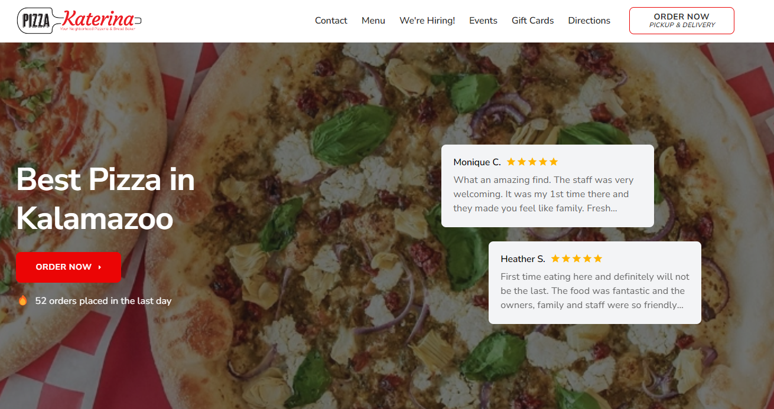774x409 pixels.
Task: Open Monique C.'s review card text
Action: pos(544,194)
